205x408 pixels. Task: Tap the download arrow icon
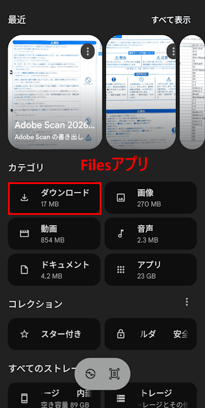tap(24, 198)
